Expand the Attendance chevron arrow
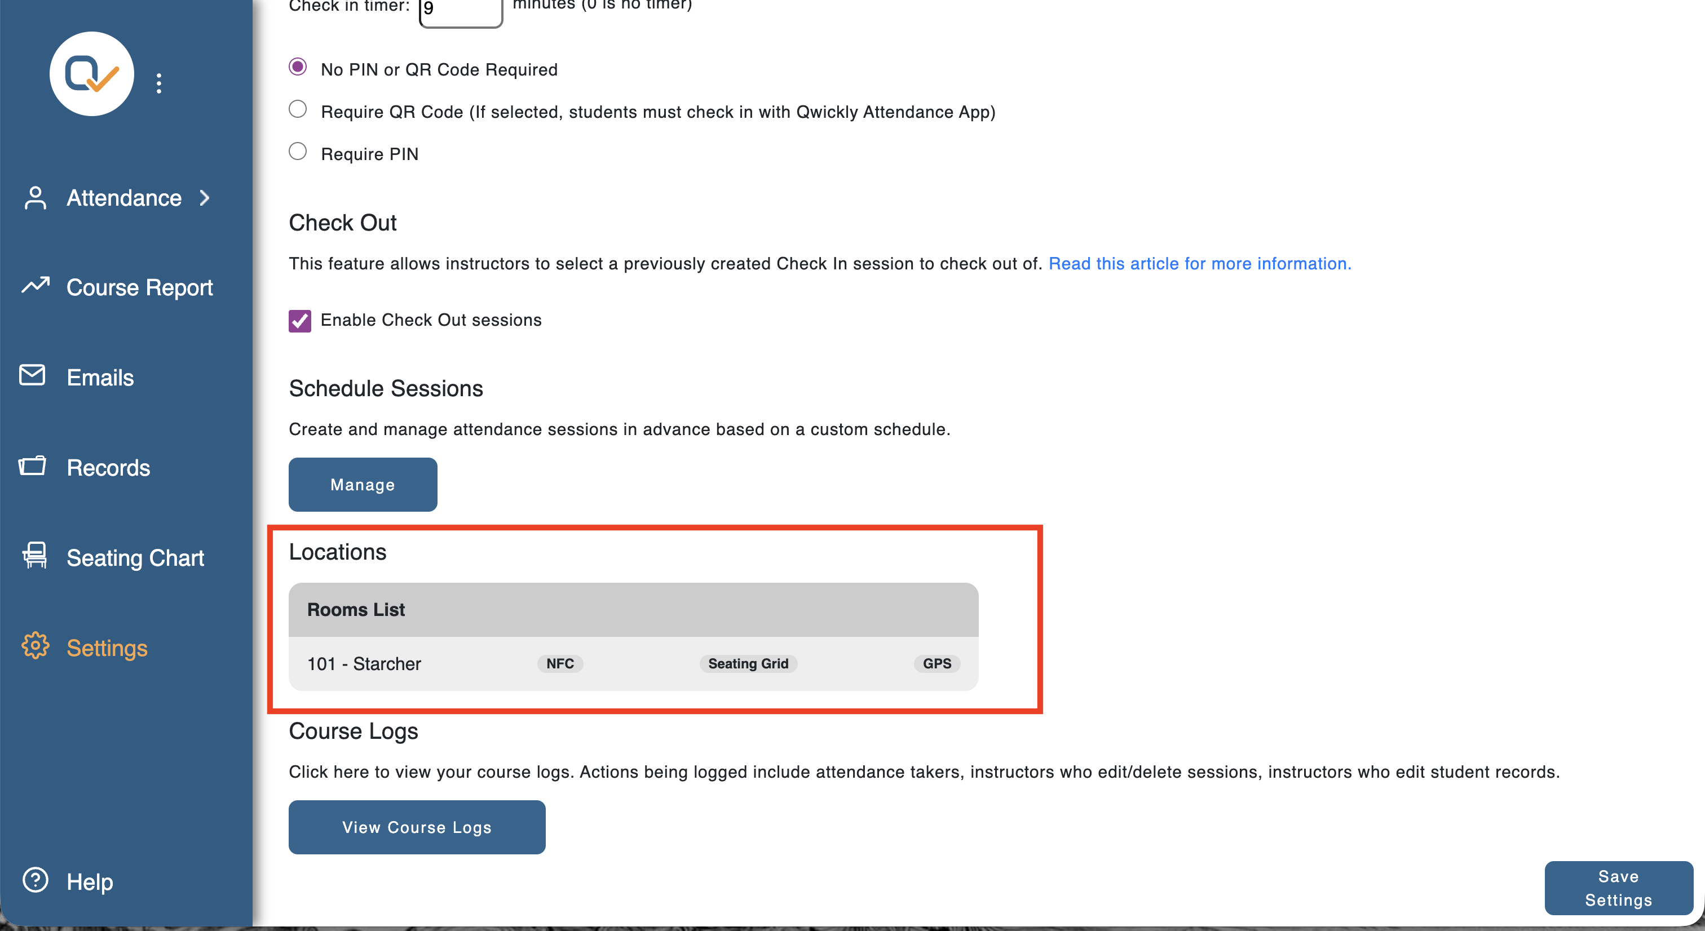 (x=205, y=198)
